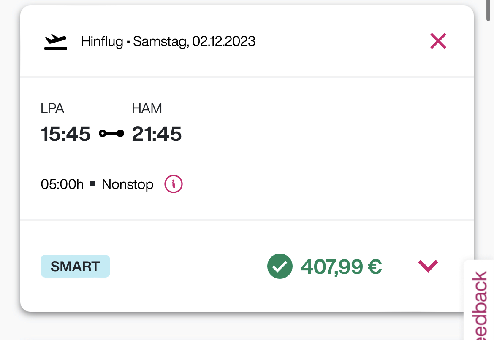The height and width of the screenshot is (340, 494).
Task: Click the 15:45 departure time
Action: pyautogui.click(x=65, y=134)
